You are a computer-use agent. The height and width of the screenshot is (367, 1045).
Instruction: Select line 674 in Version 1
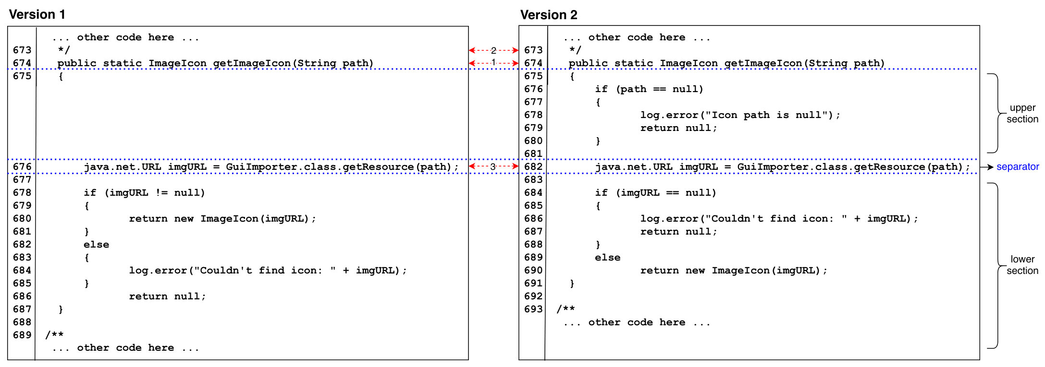tap(215, 63)
